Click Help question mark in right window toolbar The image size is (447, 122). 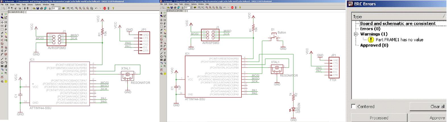coord(240,7)
